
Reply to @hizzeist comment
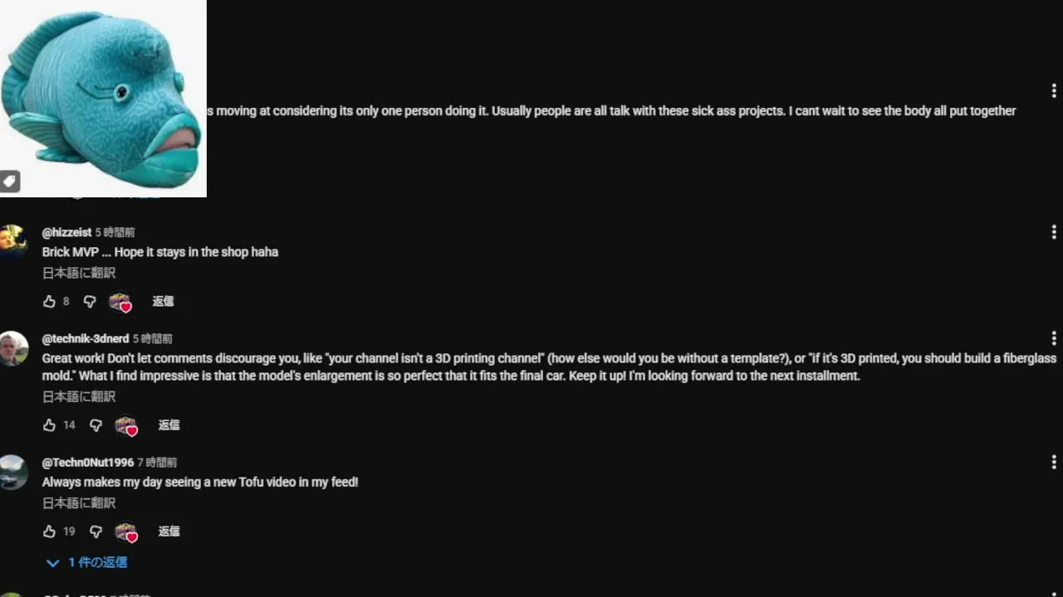pos(163,302)
